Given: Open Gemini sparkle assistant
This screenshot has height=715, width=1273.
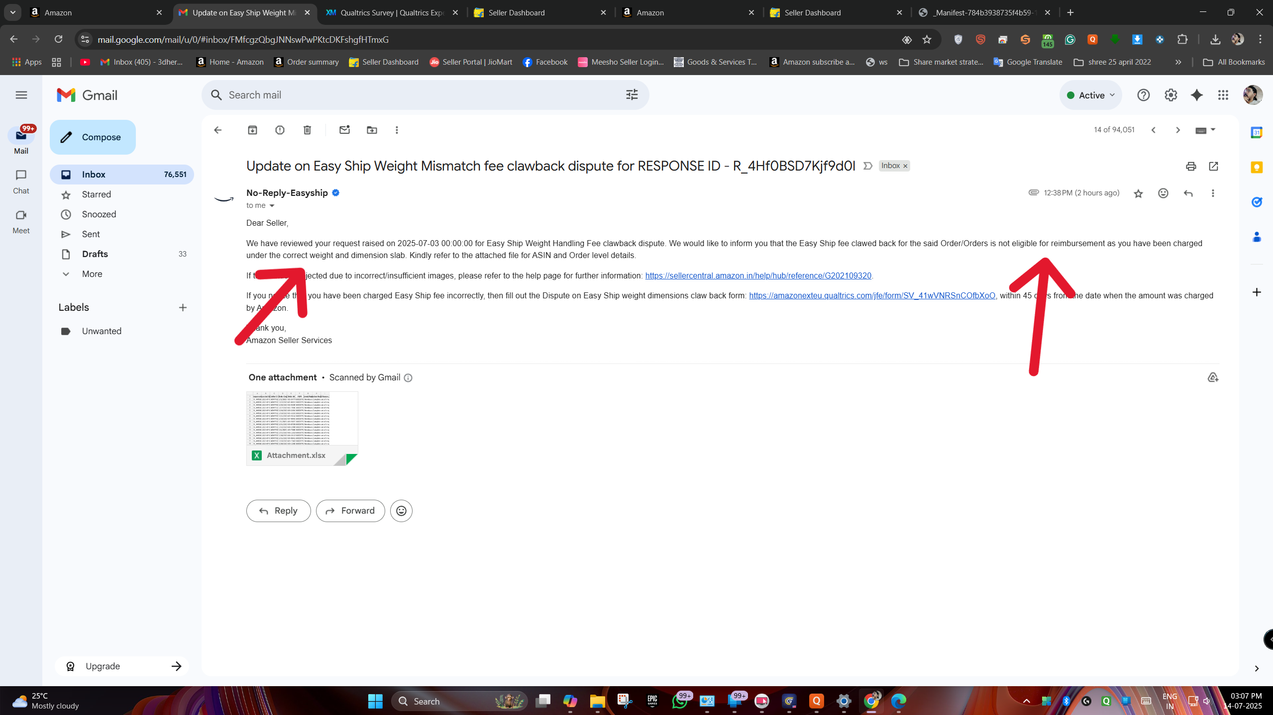Looking at the screenshot, I should point(1197,95).
